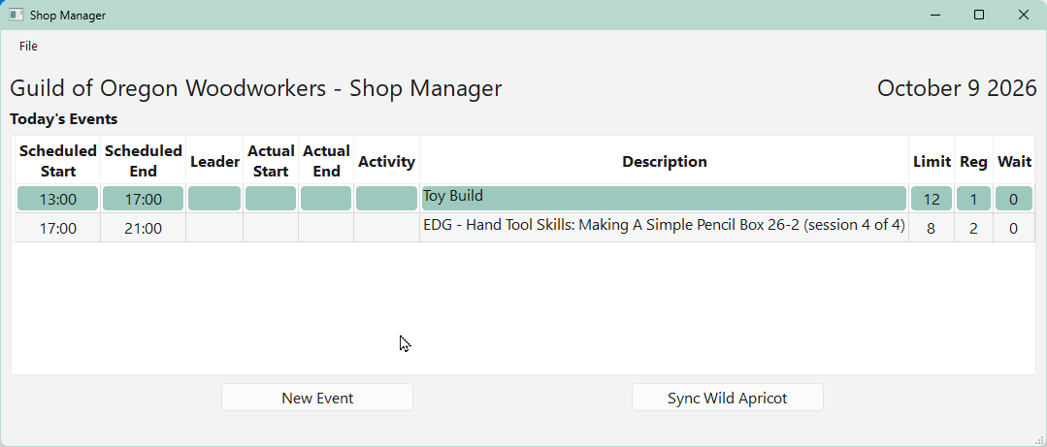Click the Leader cell of the 21:00 event row
Image resolution: width=1047 pixels, height=447 pixels.
[214, 228]
